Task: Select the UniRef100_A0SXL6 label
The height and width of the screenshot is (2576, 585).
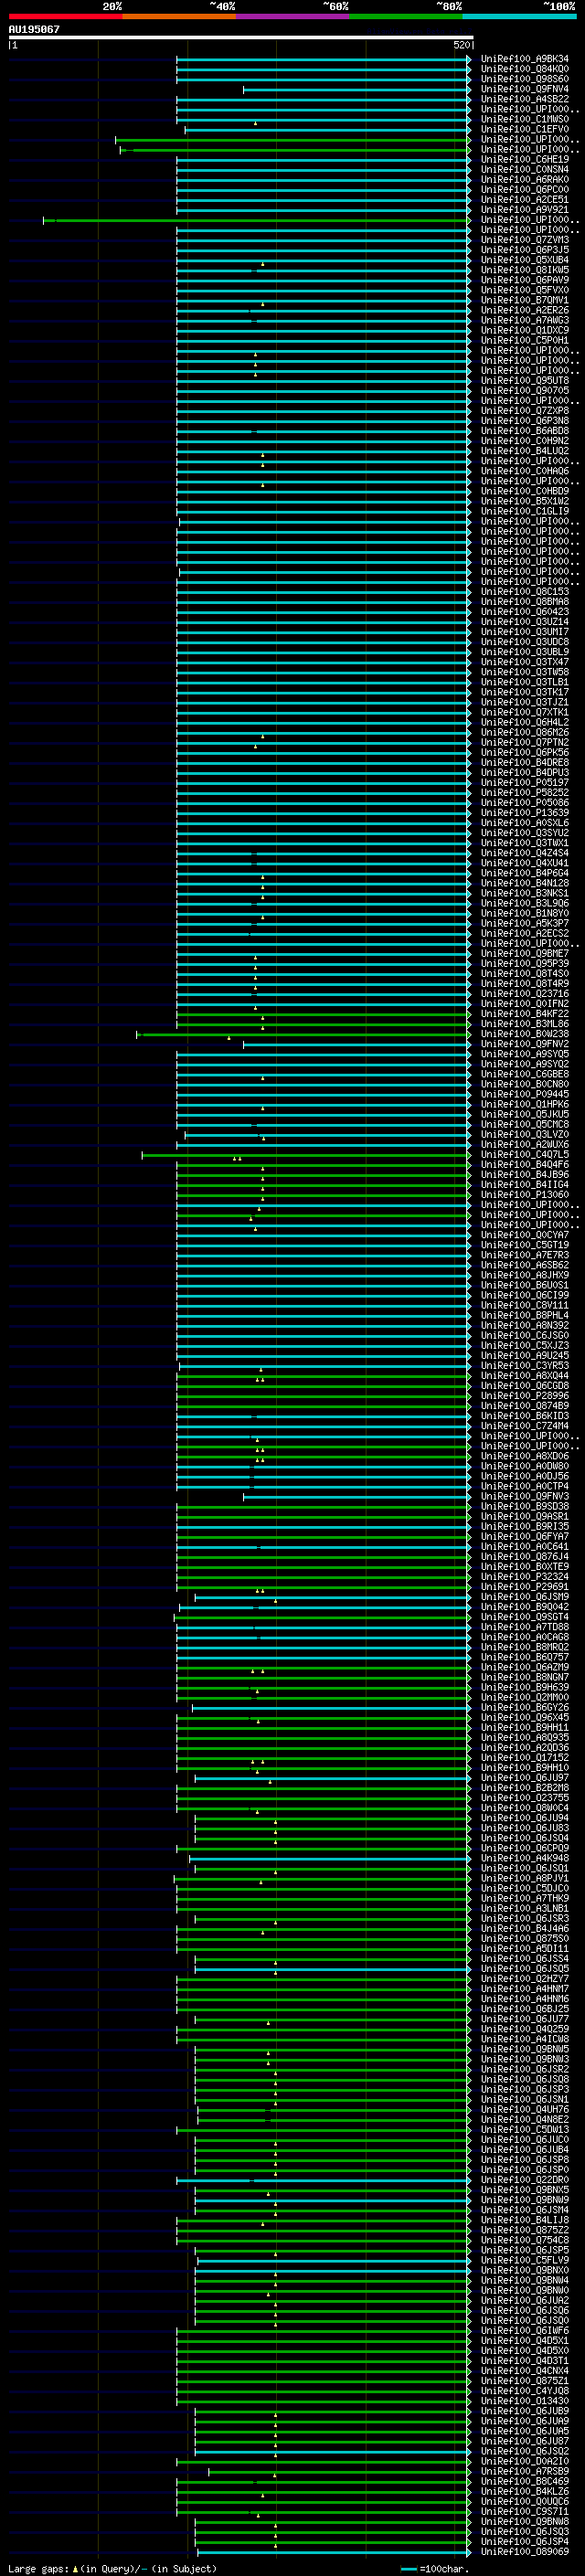Action: pyautogui.click(x=525, y=823)
